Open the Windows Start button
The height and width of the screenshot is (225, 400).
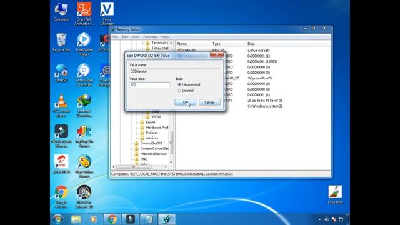[58, 219]
